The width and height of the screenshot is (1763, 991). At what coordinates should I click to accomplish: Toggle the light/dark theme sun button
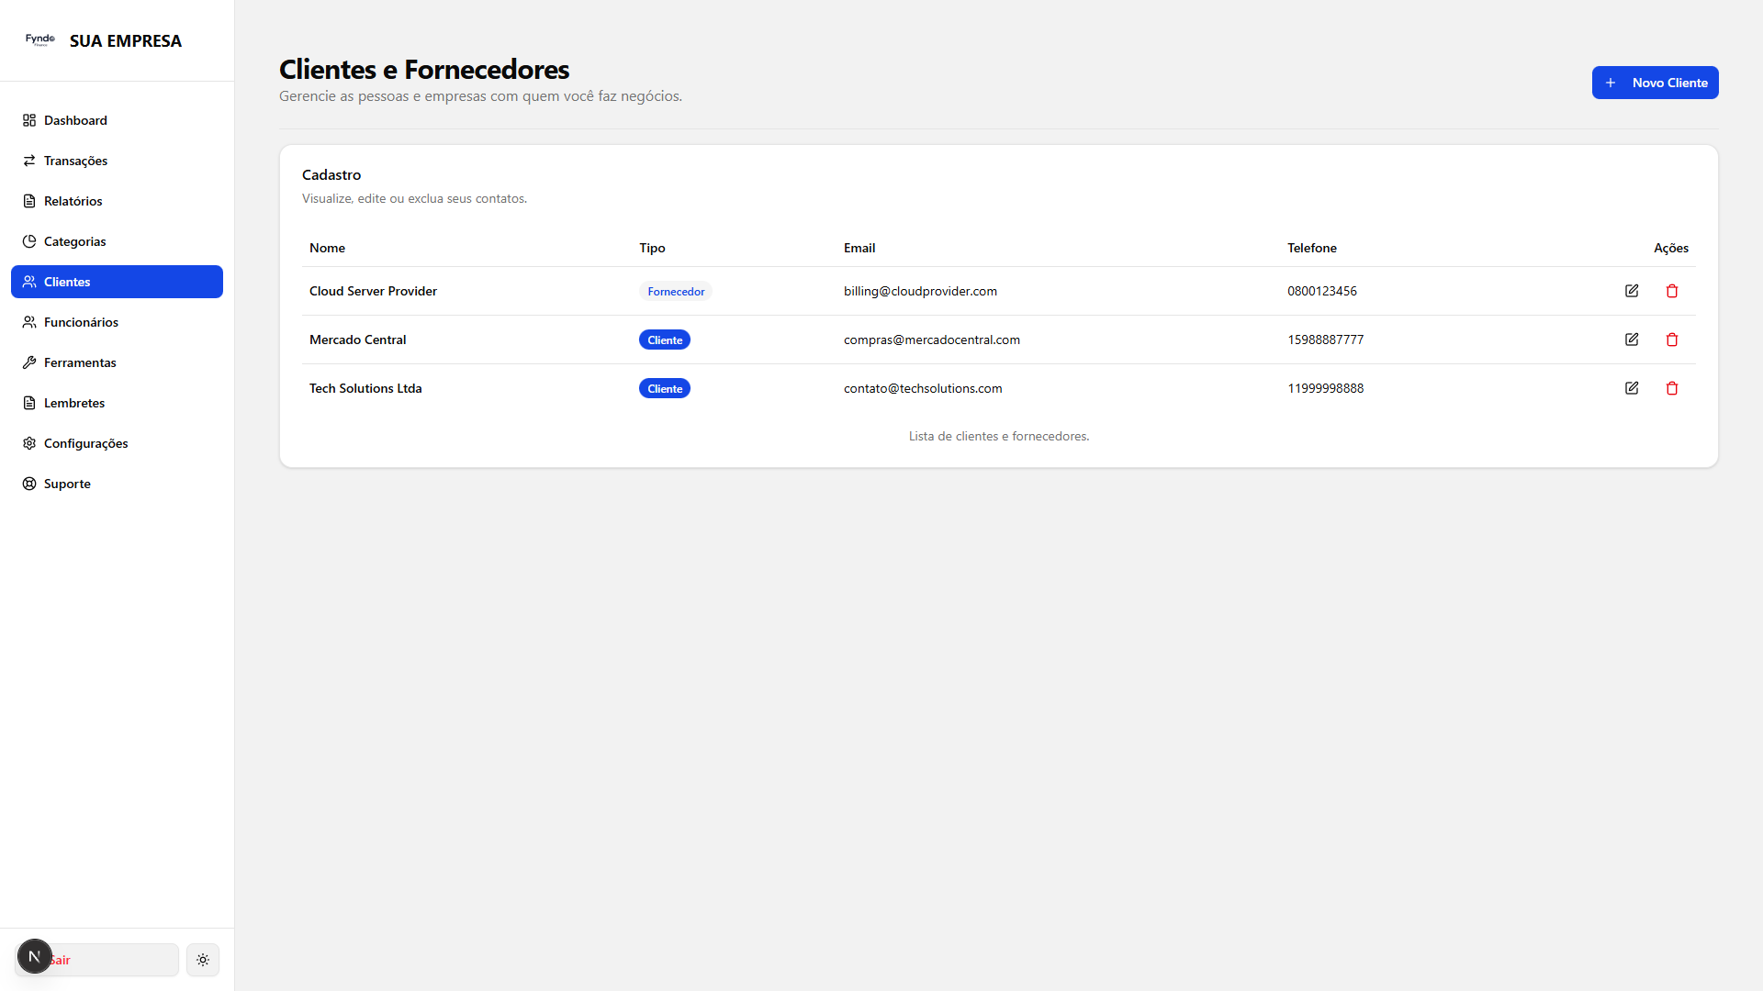pos(203,960)
